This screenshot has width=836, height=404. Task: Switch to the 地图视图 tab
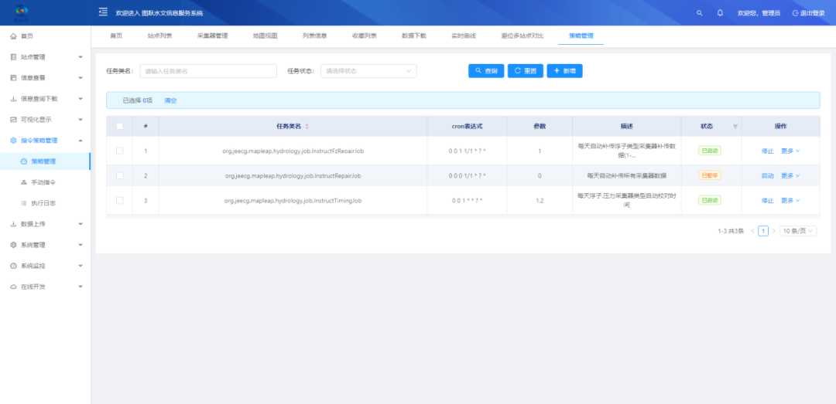[x=265, y=36]
